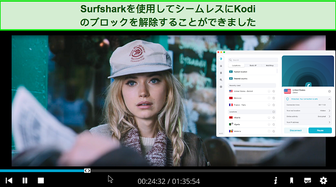Click the Kodi seek bar handle

pyautogui.click(x=87, y=171)
